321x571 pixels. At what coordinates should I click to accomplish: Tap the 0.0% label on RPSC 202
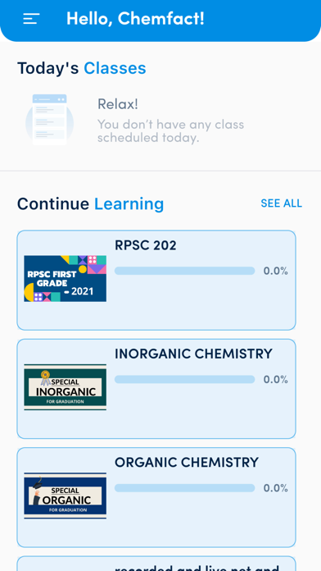[276, 271]
